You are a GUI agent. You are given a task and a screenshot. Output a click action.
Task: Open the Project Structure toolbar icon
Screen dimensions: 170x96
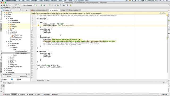click(64, 5)
